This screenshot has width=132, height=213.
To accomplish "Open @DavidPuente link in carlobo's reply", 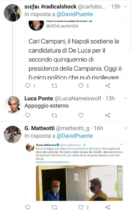I will tap(75, 14).
